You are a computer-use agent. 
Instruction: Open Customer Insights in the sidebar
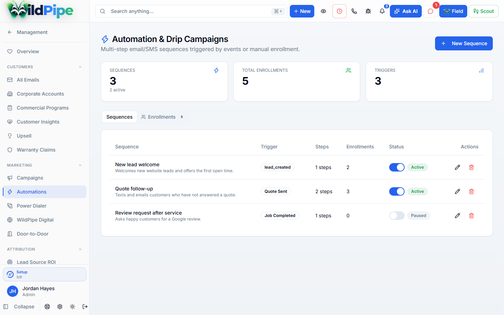pos(44,122)
